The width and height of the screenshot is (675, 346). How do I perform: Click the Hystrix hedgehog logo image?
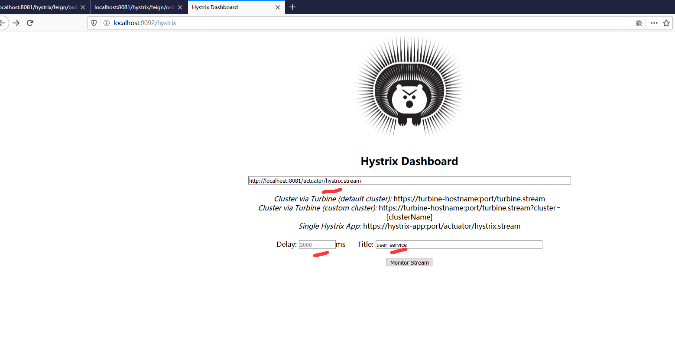(x=409, y=86)
